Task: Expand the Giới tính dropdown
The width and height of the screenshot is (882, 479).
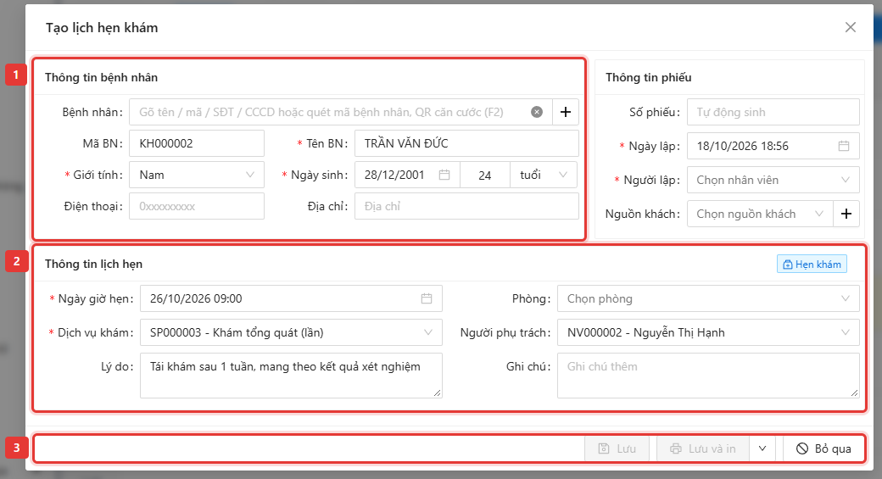Action: pyautogui.click(x=196, y=175)
